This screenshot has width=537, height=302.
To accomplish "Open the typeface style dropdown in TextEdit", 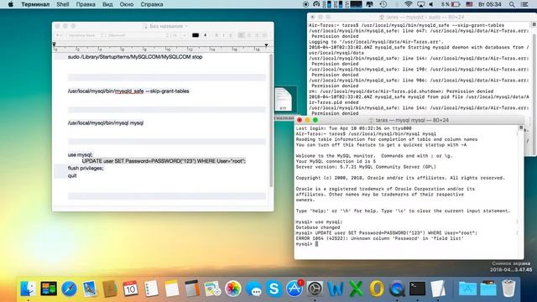I will [x=138, y=35].
